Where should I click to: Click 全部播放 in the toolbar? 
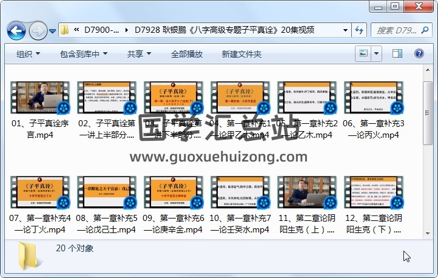pos(187,54)
